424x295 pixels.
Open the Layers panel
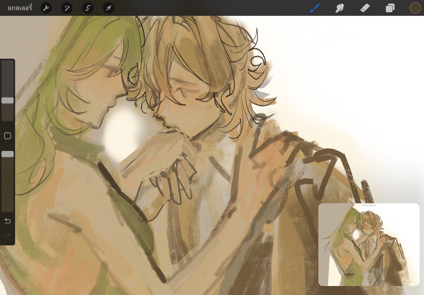pos(390,8)
